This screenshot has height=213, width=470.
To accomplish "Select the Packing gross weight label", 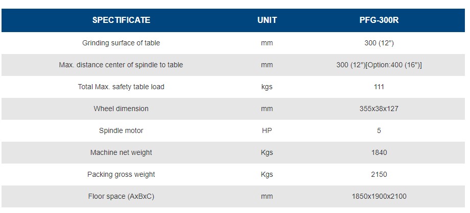I will pos(121,175).
